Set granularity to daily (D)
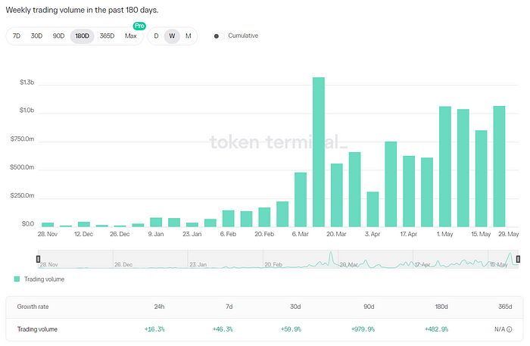 point(157,36)
